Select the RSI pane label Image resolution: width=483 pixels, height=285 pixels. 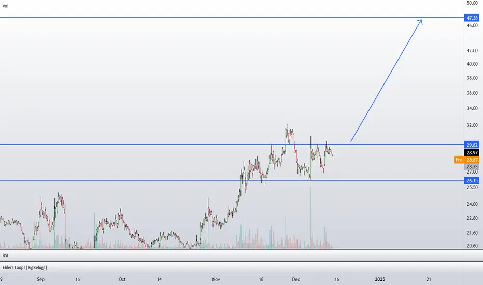coord(5,255)
